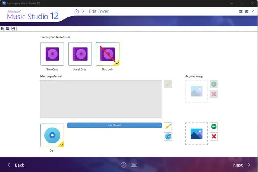Image resolution: width=258 pixels, height=172 pixels.
Task: Click the Edit Cover breadcrumb label
Action: pyautogui.click(x=99, y=11)
